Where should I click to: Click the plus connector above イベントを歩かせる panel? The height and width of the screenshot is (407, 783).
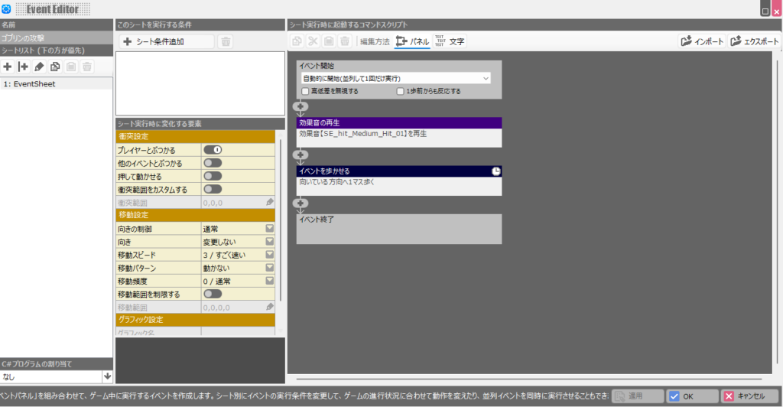point(301,155)
